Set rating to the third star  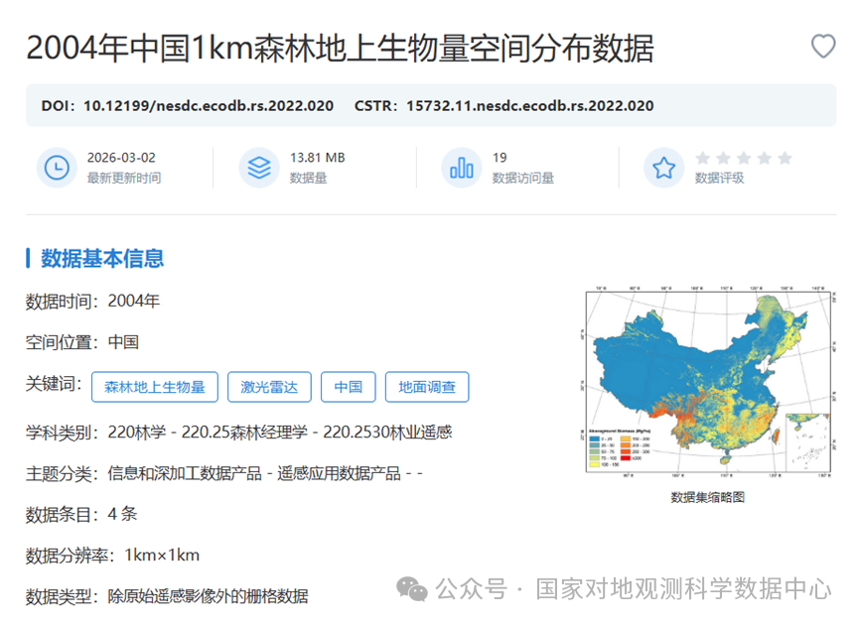pos(744,158)
